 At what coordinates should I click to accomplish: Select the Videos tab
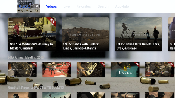tap(51, 6)
